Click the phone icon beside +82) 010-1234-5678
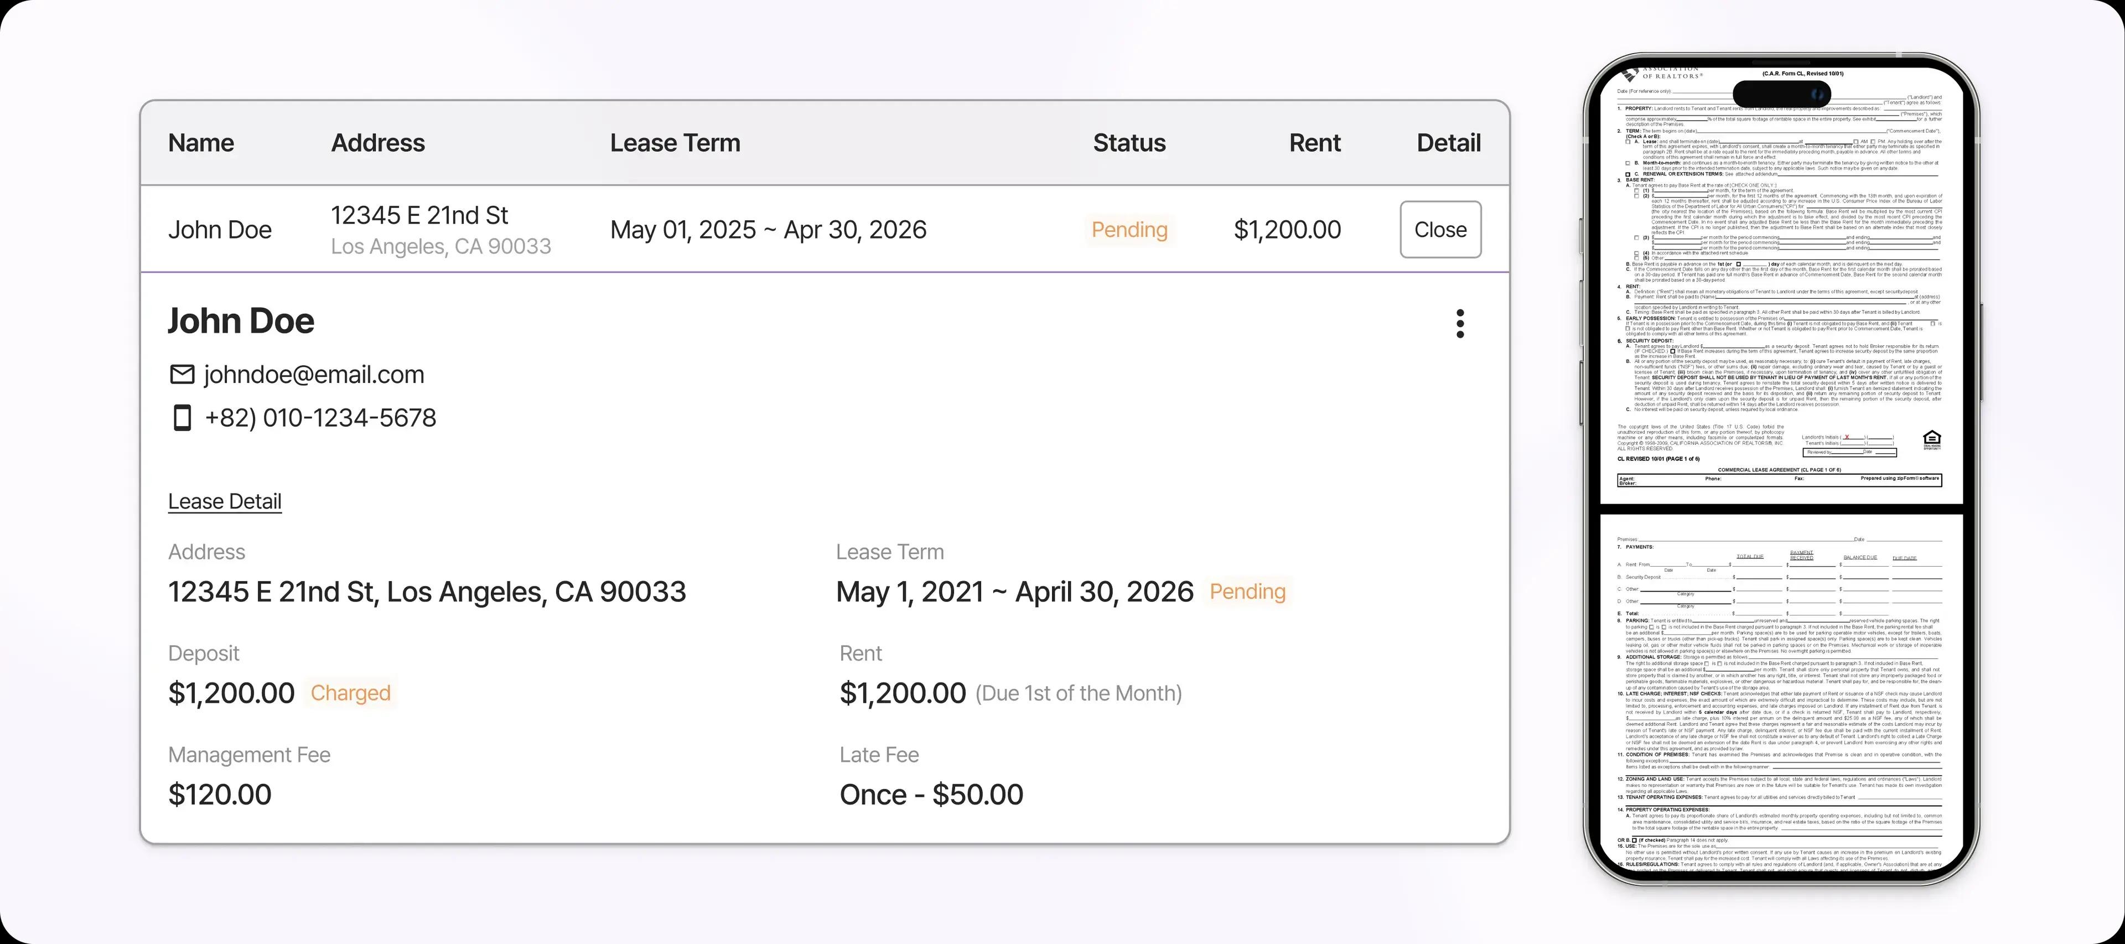This screenshot has height=944, width=2125. coord(182,418)
